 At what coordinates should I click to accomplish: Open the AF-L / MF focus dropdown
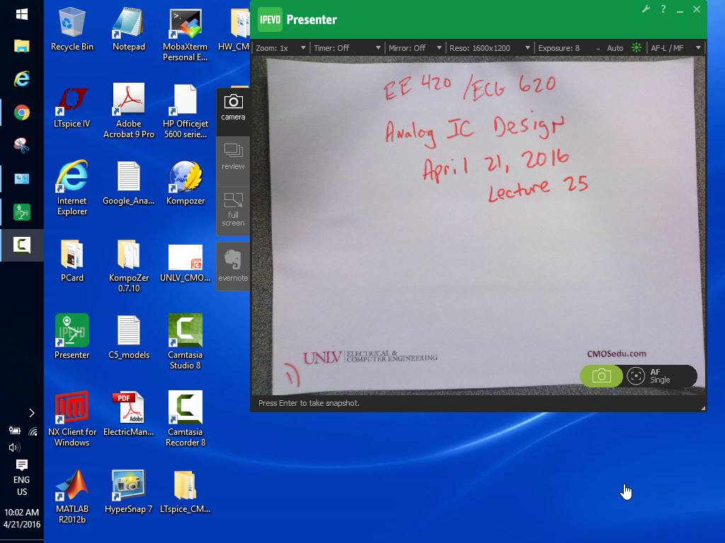tap(675, 48)
